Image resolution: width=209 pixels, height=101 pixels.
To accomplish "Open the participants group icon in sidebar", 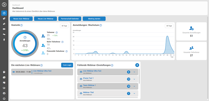I will (x=4, y=24).
